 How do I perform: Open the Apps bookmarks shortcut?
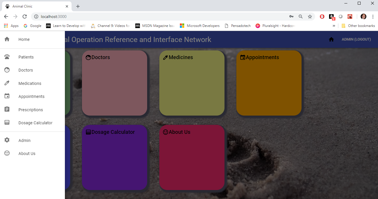(11, 26)
